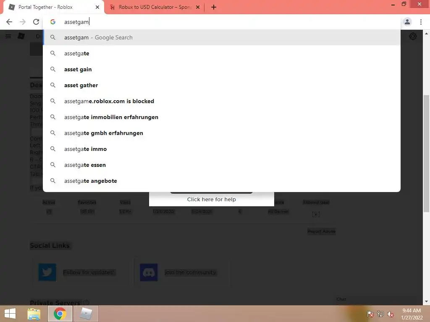Open Roblox settings gear icon
Image resolution: width=430 pixels, height=322 pixels.
tap(413, 36)
